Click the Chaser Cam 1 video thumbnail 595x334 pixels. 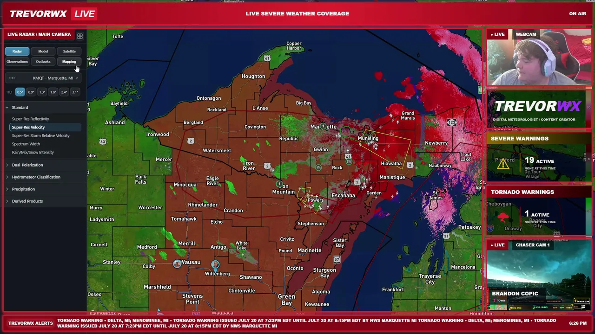[x=539, y=276]
